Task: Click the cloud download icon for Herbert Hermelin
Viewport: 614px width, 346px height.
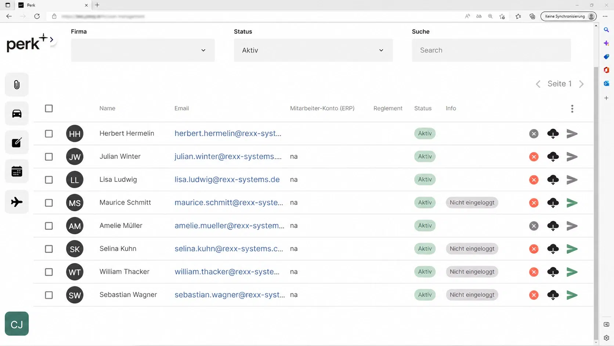Action: 553,133
